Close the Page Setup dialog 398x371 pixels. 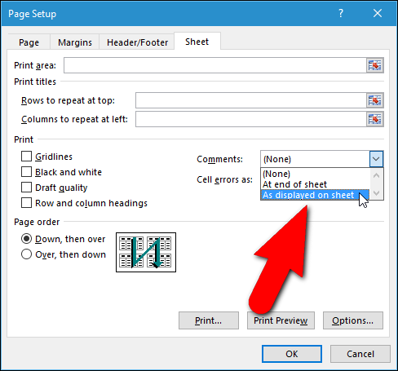(x=378, y=13)
